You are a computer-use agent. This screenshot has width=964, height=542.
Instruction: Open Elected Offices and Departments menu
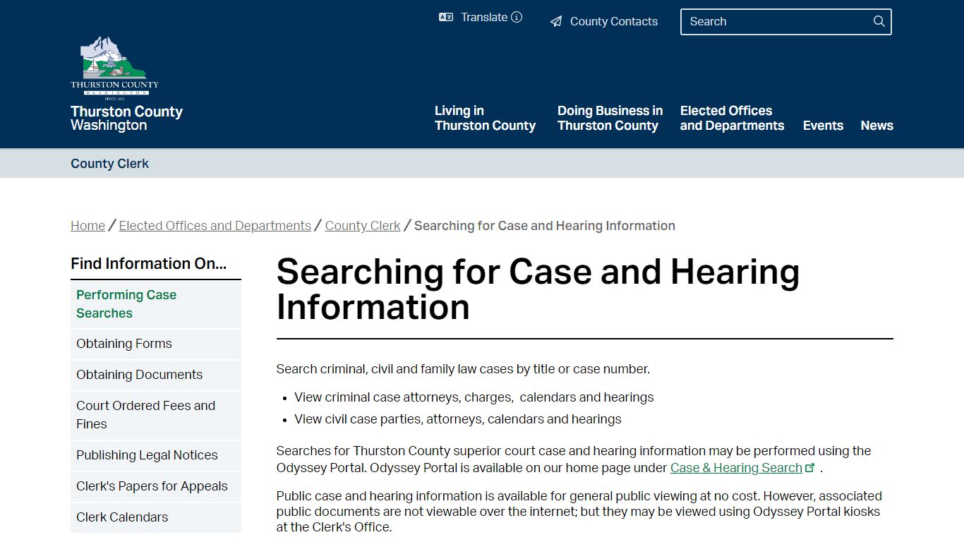732,119
